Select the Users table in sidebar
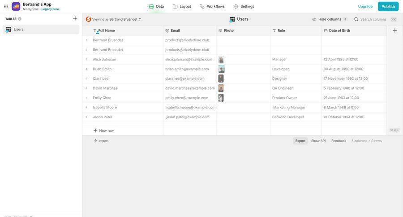The image size is (403, 217). (41, 29)
